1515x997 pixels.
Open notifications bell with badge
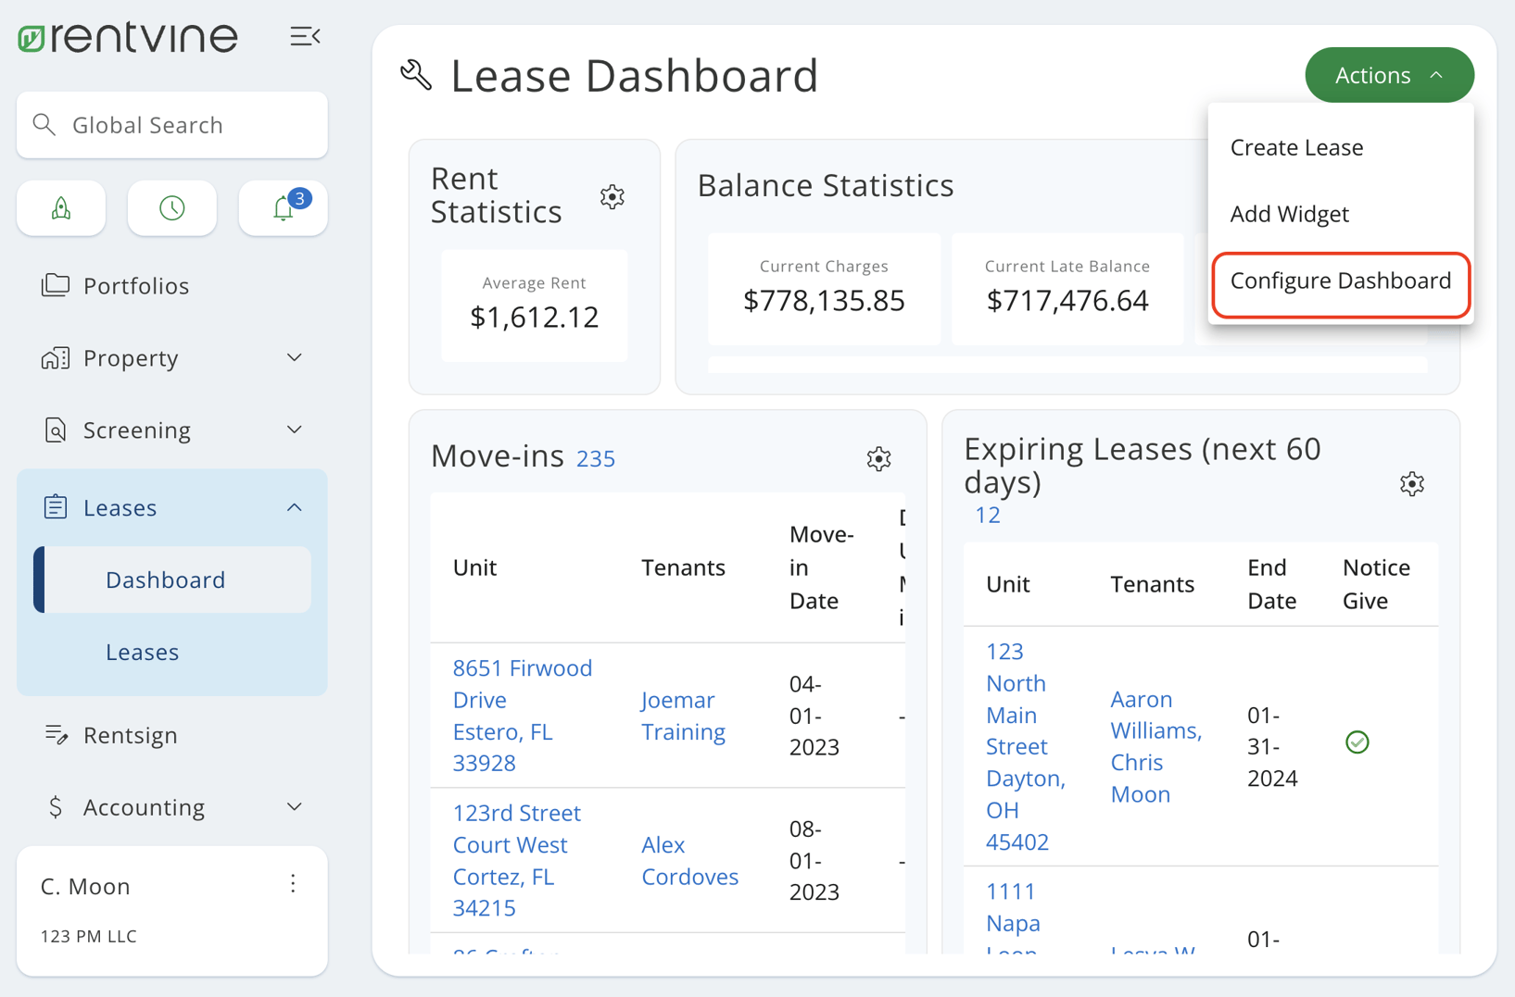coord(282,208)
